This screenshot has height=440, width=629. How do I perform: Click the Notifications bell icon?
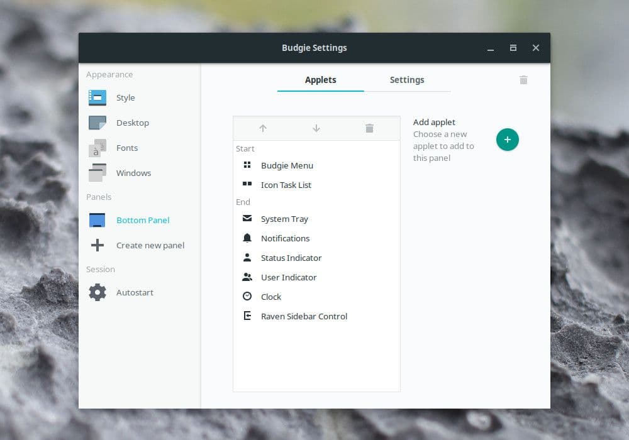click(247, 238)
